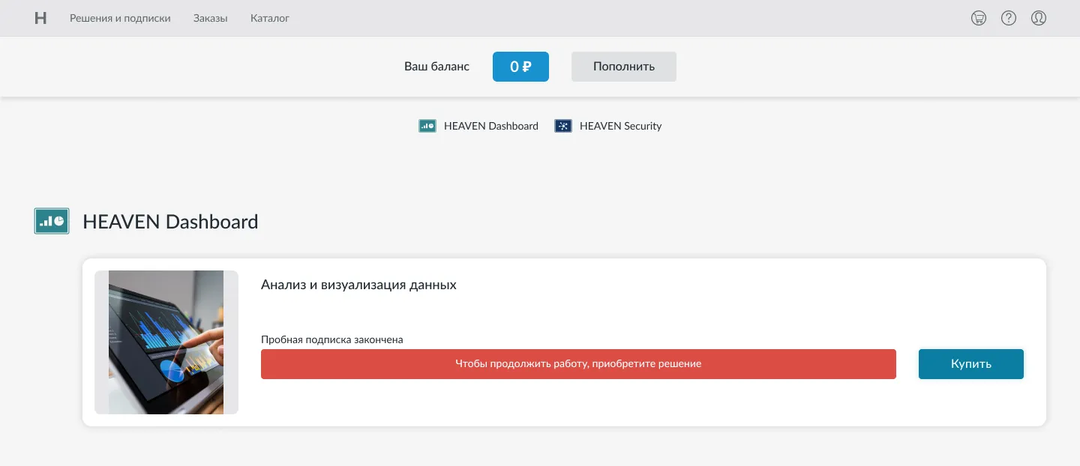Click the HEAVEN Dashboard section heading text
This screenshot has height=466, width=1080.
tap(170, 222)
